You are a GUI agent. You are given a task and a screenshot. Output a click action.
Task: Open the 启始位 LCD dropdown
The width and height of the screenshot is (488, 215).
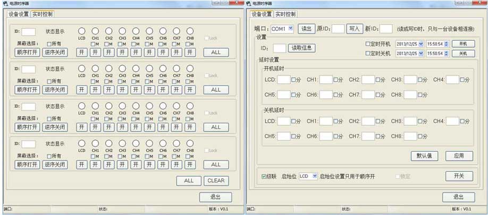click(x=315, y=176)
